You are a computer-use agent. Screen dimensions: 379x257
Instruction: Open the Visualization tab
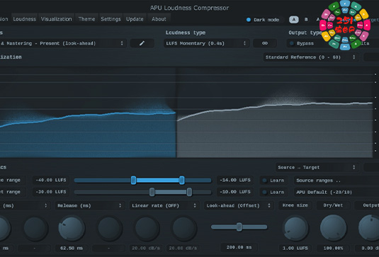[x=56, y=19]
